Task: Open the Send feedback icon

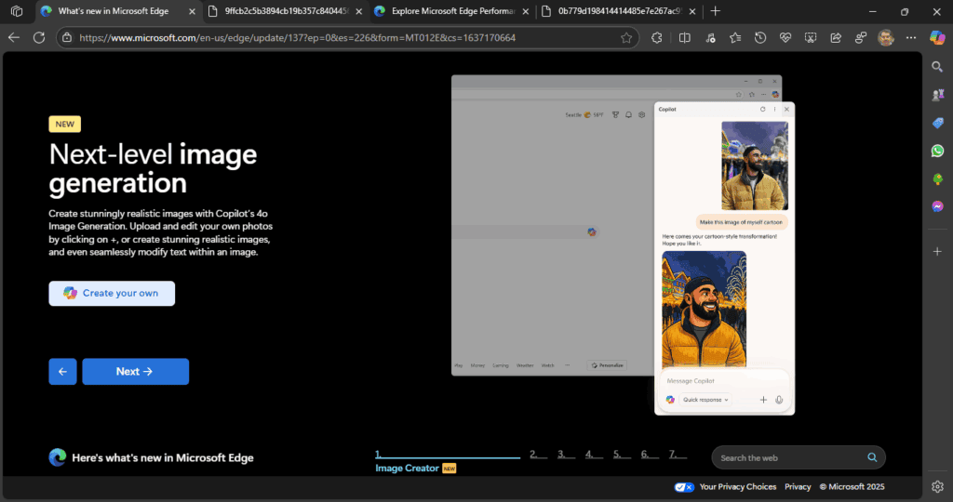Action: point(861,37)
